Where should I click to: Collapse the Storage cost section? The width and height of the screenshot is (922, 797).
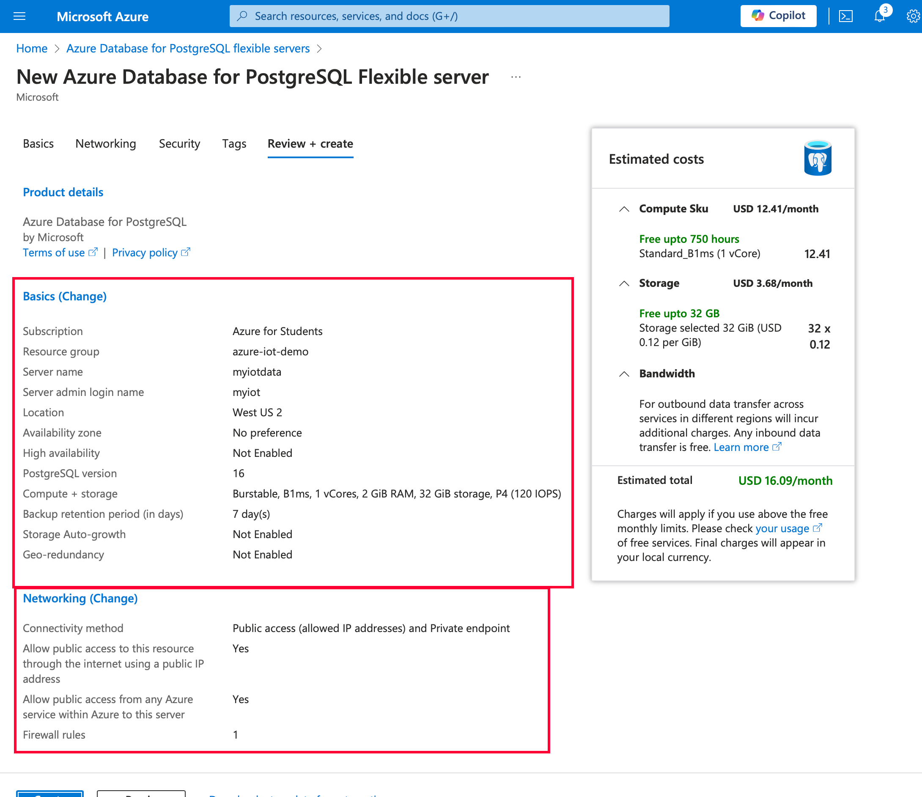(624, 283)
